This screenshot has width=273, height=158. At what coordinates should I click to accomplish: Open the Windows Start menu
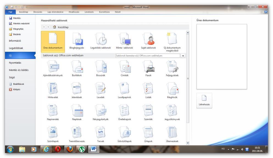[10, 149]
